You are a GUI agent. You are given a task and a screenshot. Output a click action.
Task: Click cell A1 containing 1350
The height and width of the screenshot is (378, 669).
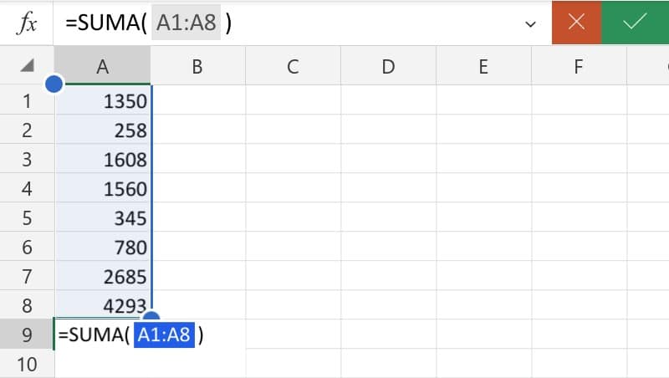(102, 100)
